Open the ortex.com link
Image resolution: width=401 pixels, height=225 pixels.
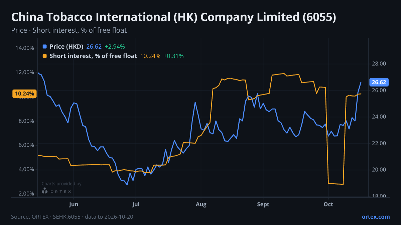point(376,217)
